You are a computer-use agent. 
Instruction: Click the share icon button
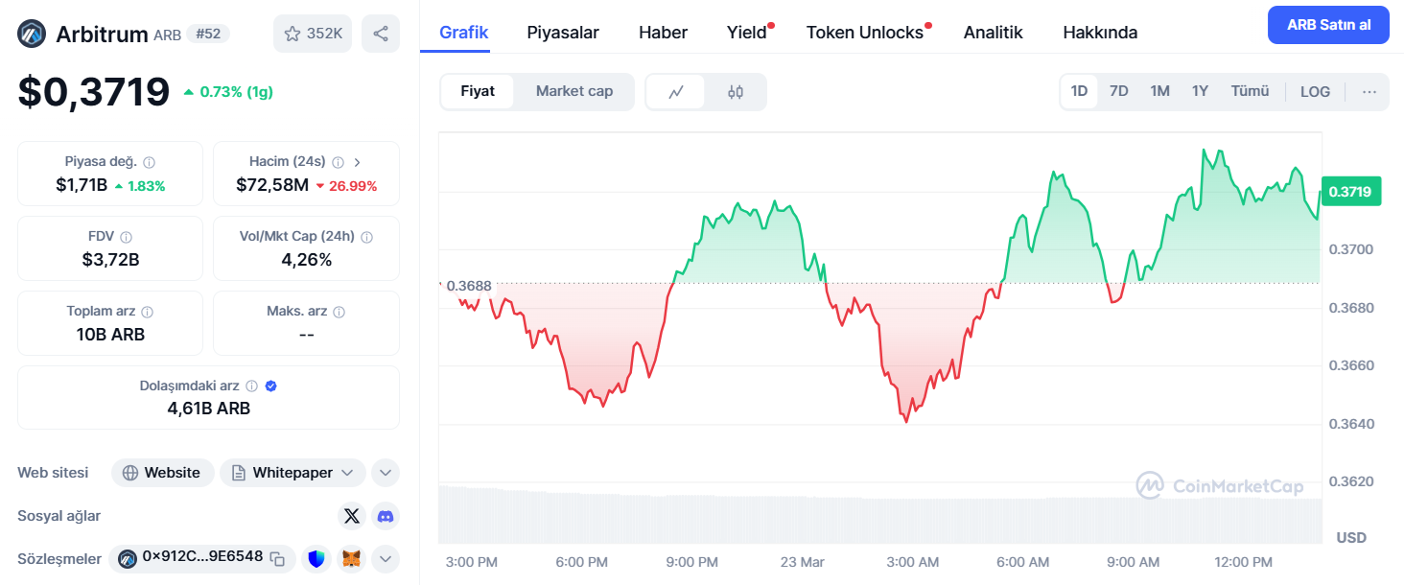[x=381, y=34]
